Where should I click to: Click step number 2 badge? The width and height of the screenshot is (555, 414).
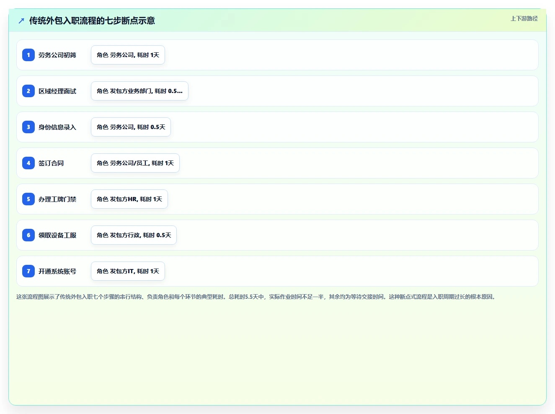28,91
